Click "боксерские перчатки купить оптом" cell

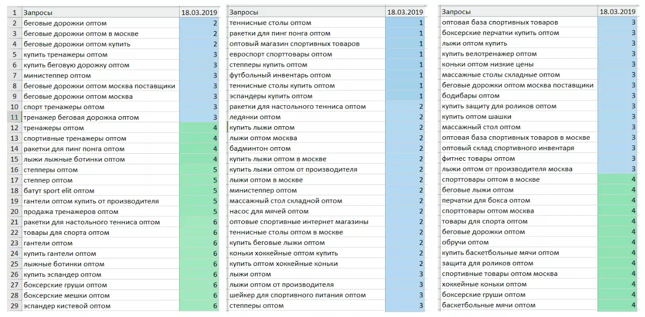click(x=519, y=33)
